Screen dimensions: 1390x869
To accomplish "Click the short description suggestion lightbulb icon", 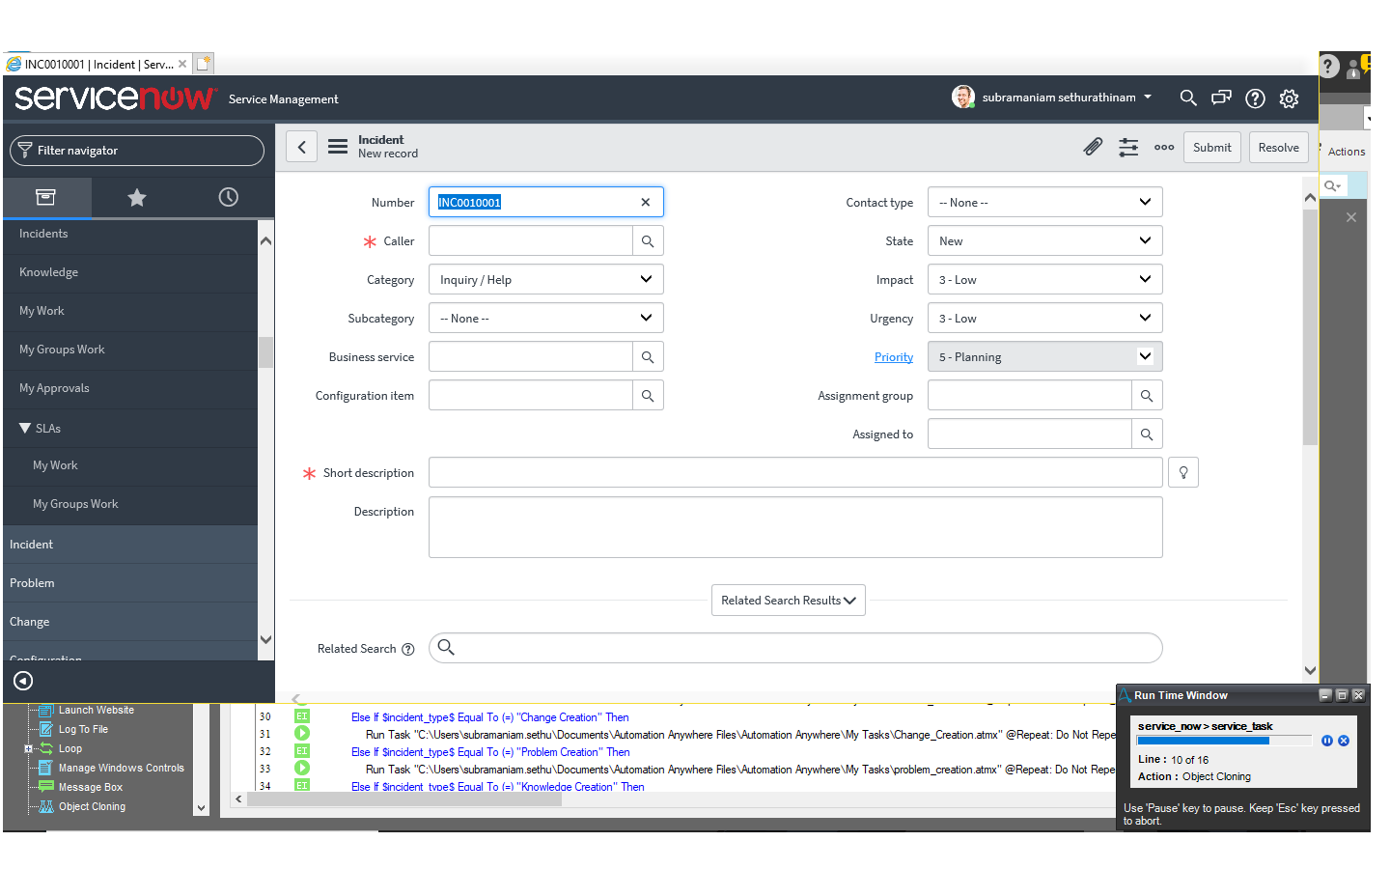I will tap(1183, 472).
